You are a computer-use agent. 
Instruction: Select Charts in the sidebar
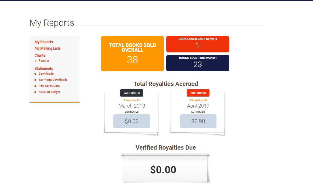coord(40,55)
